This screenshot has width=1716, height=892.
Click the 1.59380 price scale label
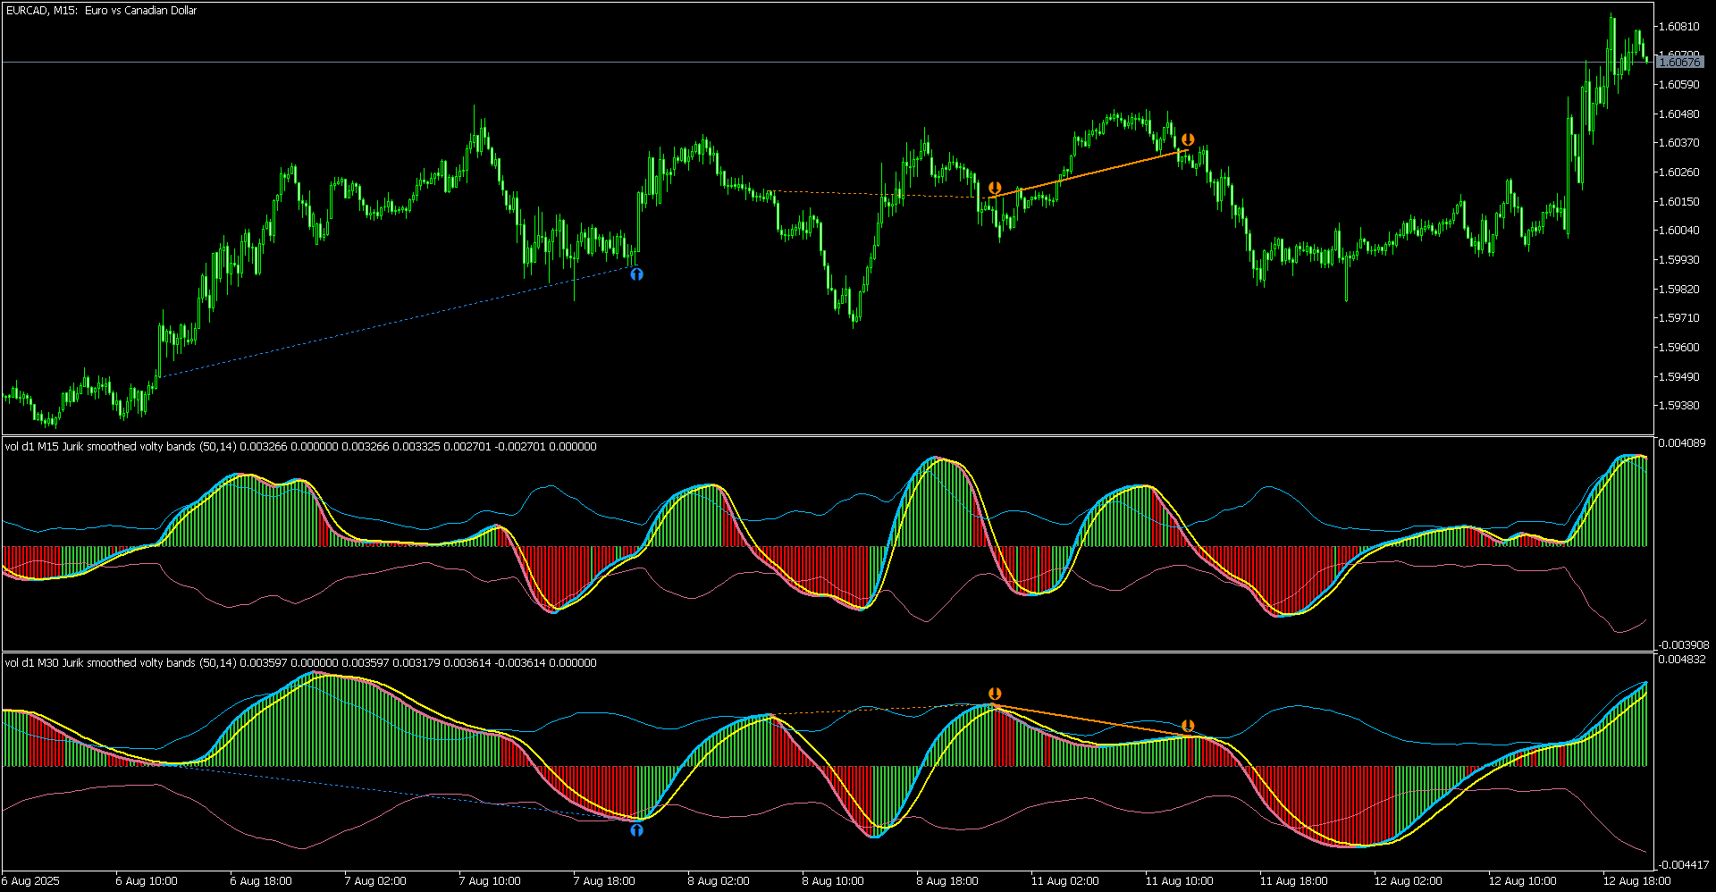[x=1678, y=406]
